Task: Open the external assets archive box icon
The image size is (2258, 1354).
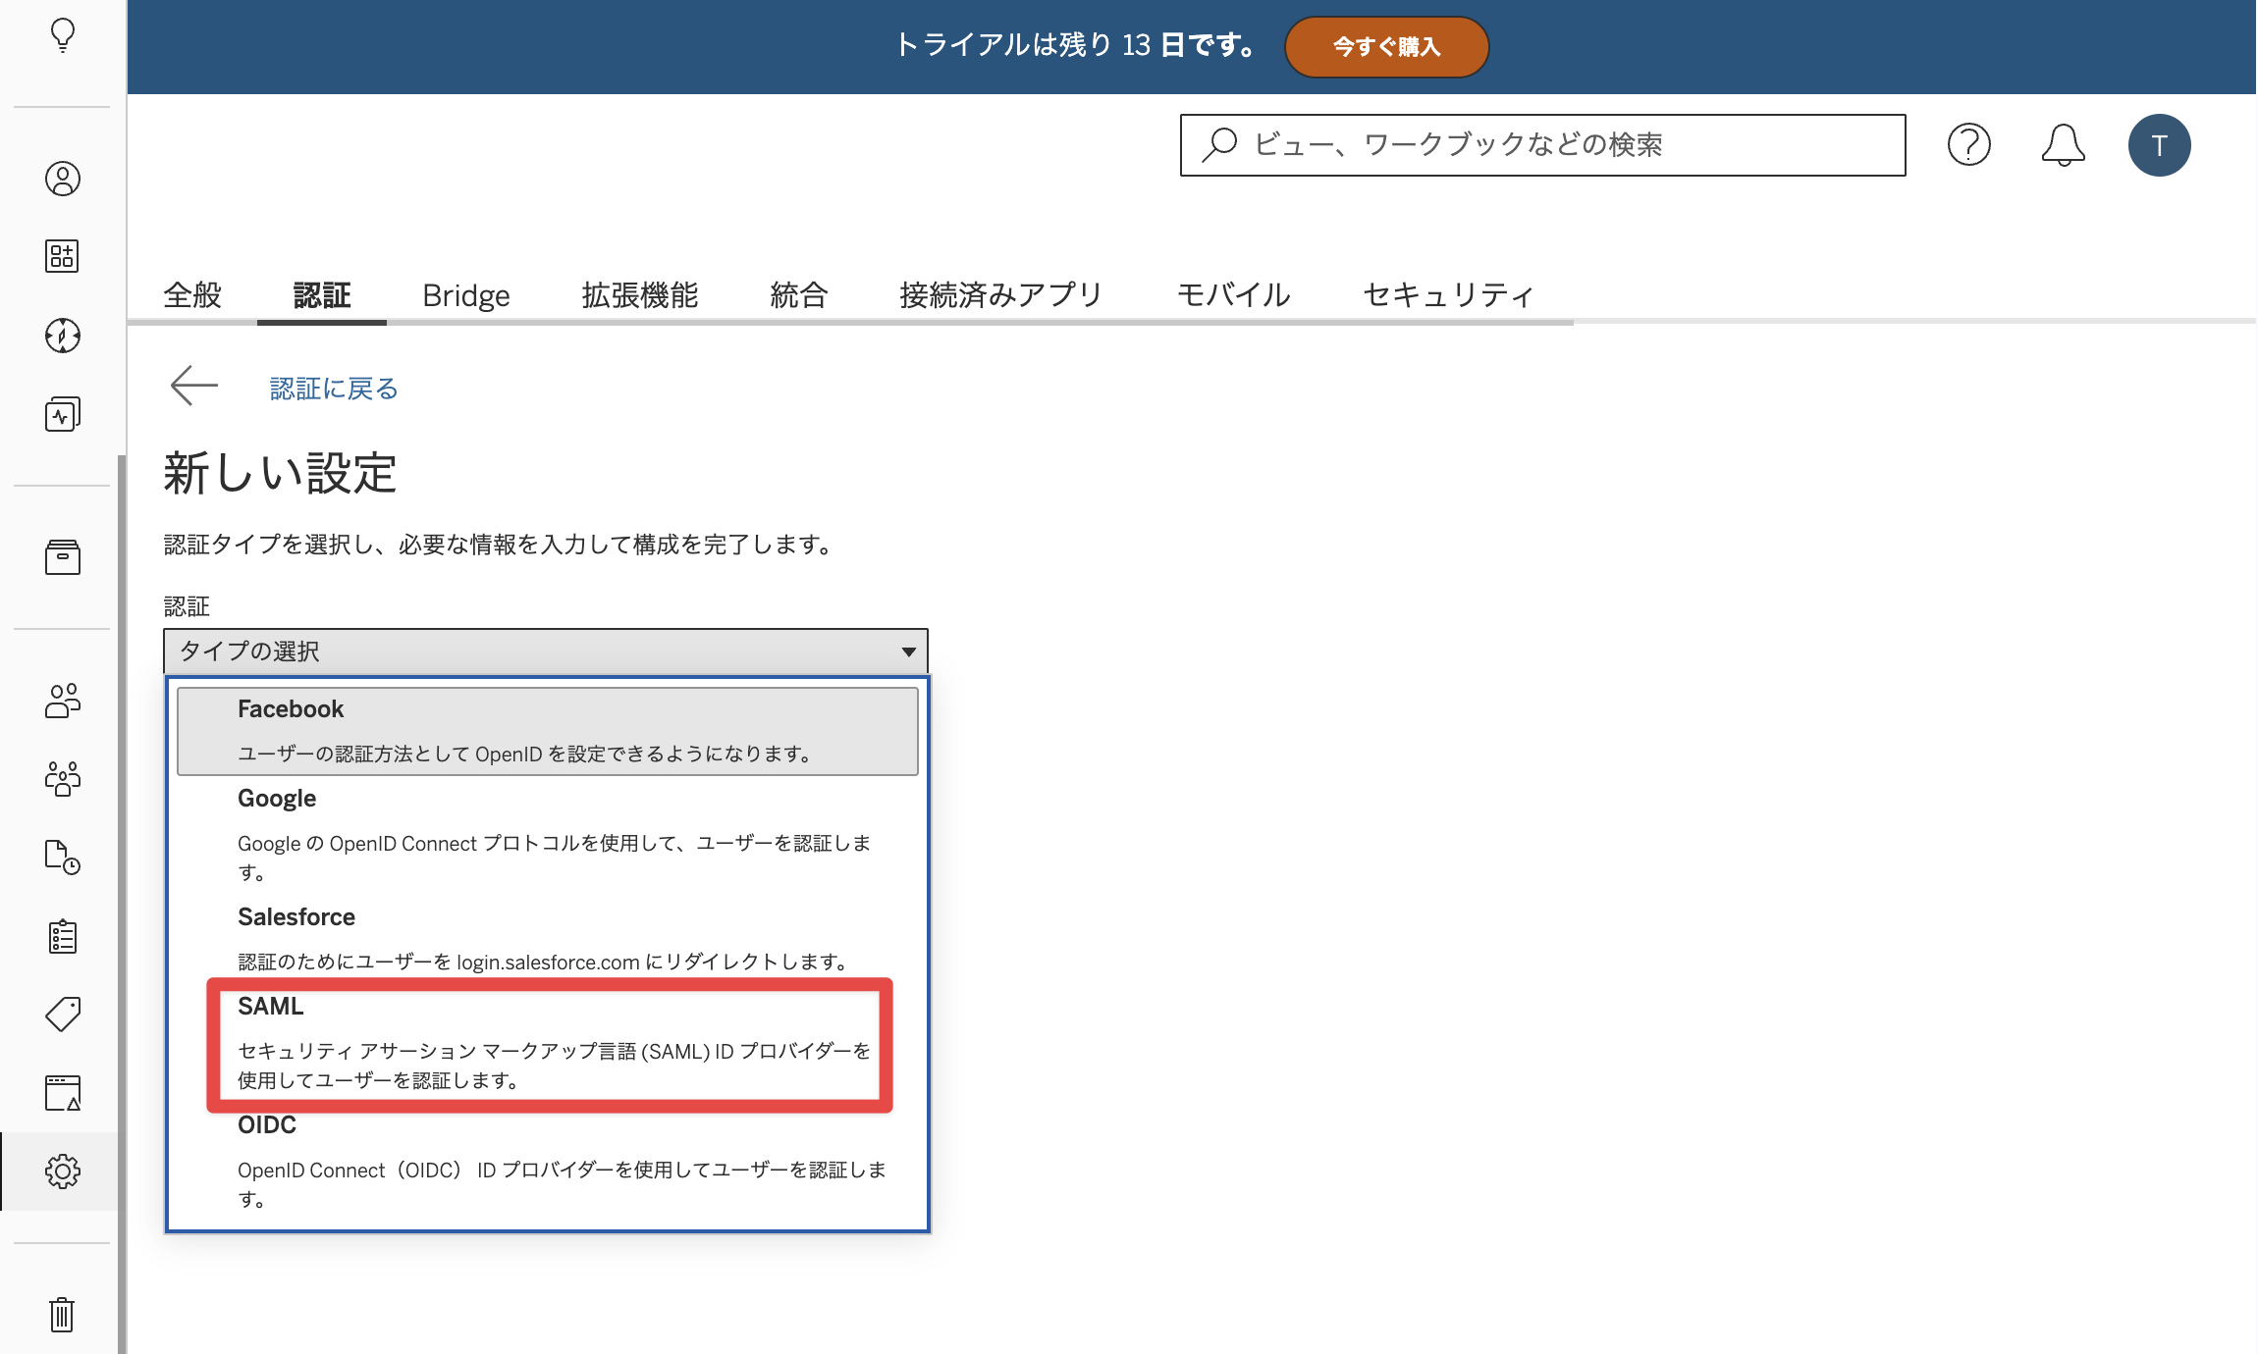Action: tap(63, 557)
